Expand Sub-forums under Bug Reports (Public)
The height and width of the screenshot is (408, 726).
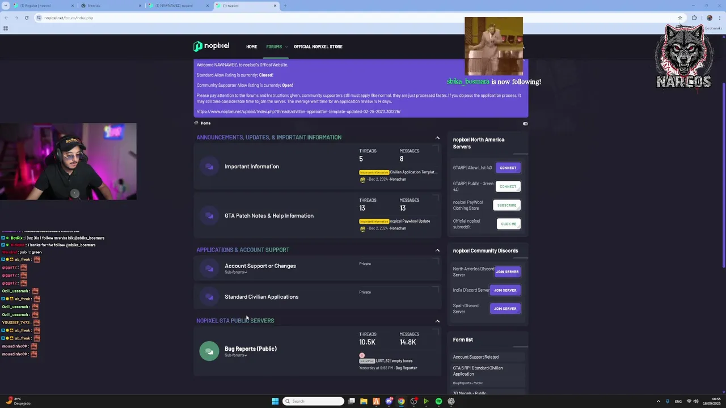pyautogui.click(x=236, y=355)
